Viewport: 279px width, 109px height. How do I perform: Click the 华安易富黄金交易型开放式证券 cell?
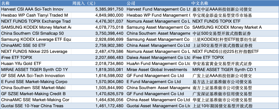tap(235, 64)
